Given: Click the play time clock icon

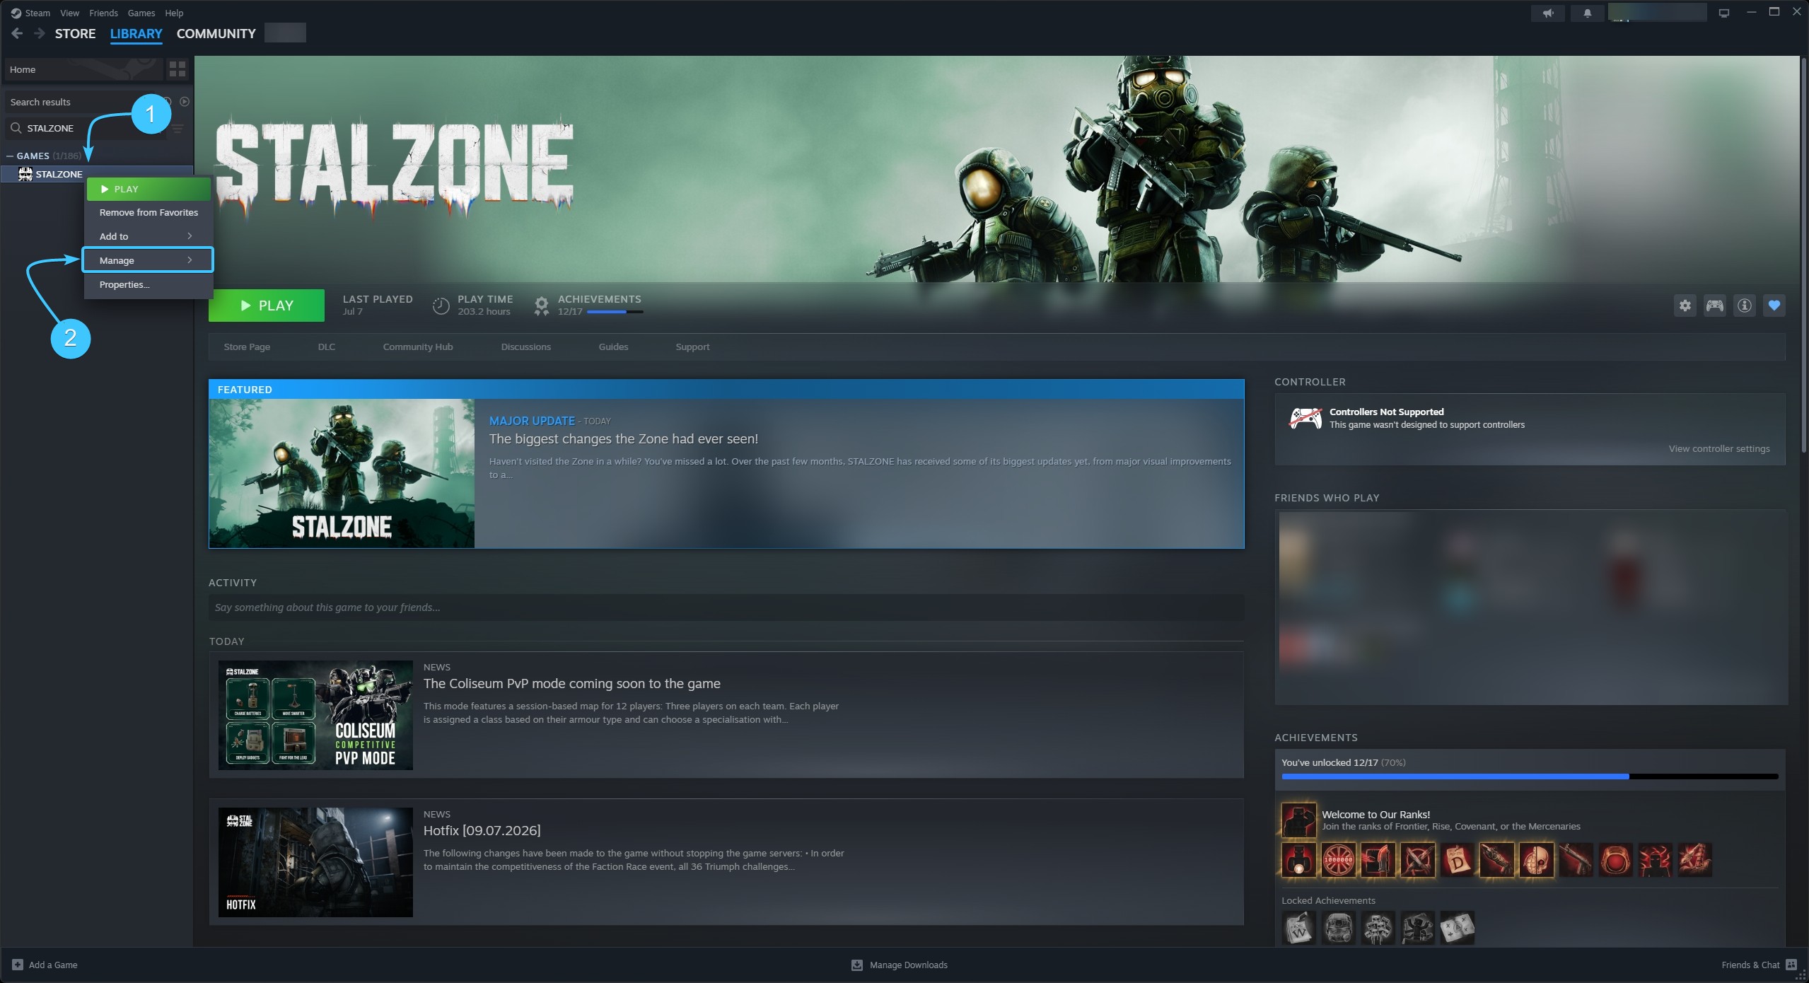Looking at the screenshot, I should (x=441, y=306).
